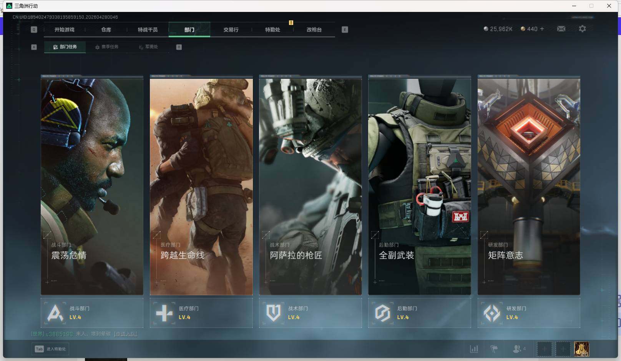Switch to the 改枪台 tab
Viewport: 621px width, 361px height.
[314, 30]
